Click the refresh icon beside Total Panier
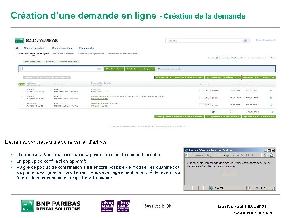Screen dimensions: 291x218 [x=213, y=112]
